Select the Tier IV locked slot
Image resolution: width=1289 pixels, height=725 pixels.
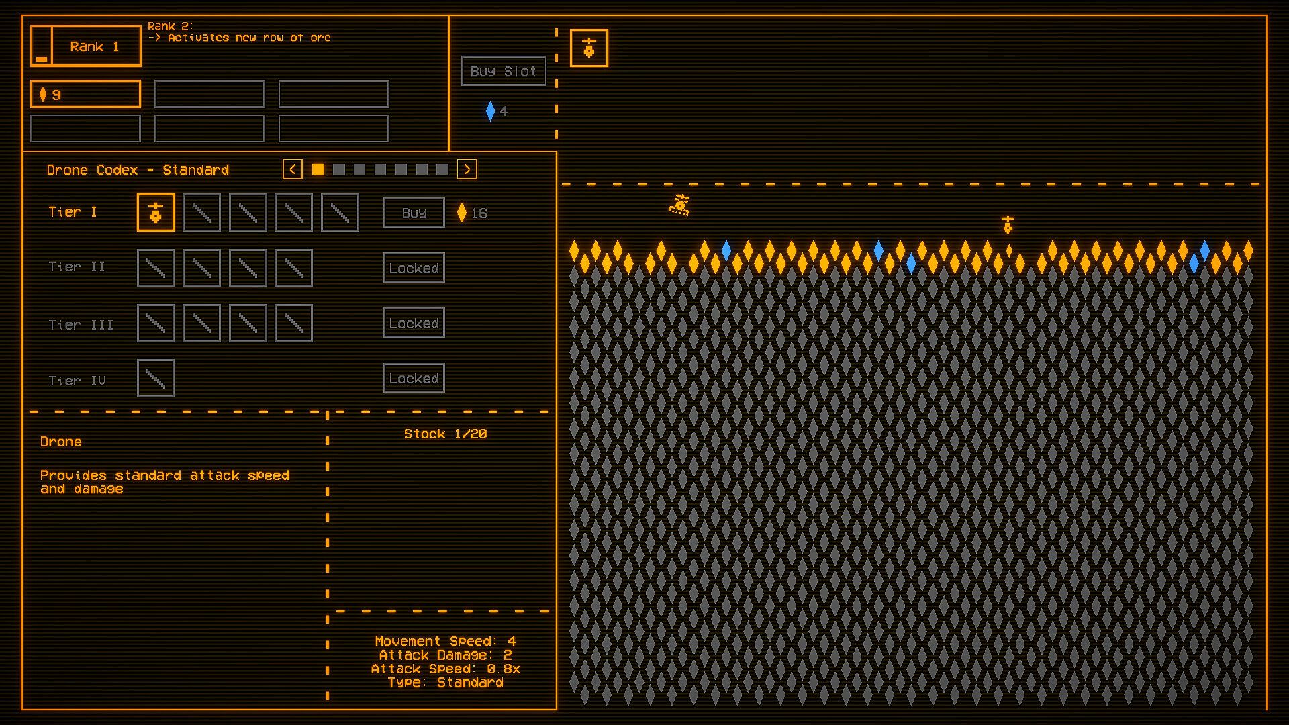click(156, 378)
